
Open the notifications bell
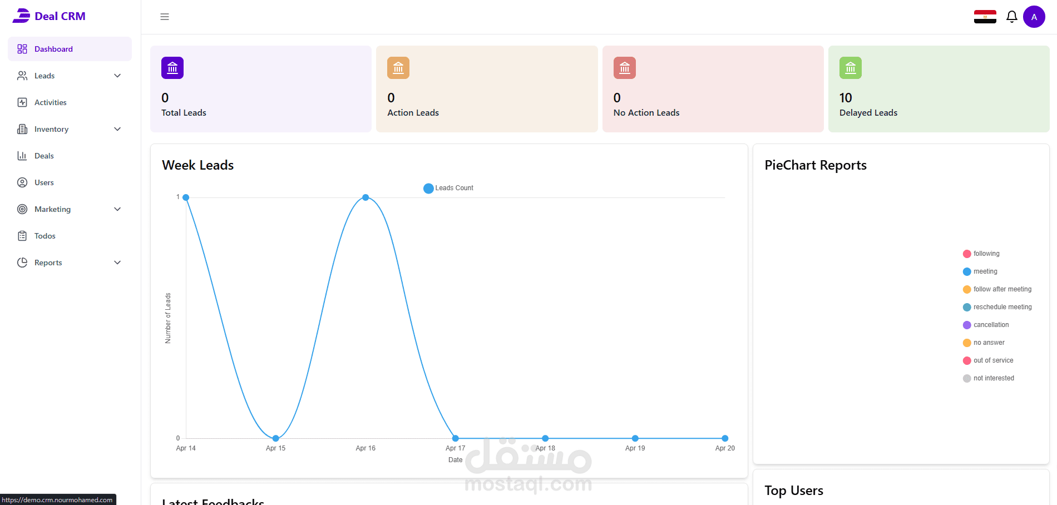click(1011, 17)
